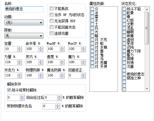Increase 力量 % with up arrow

point(19,61)
